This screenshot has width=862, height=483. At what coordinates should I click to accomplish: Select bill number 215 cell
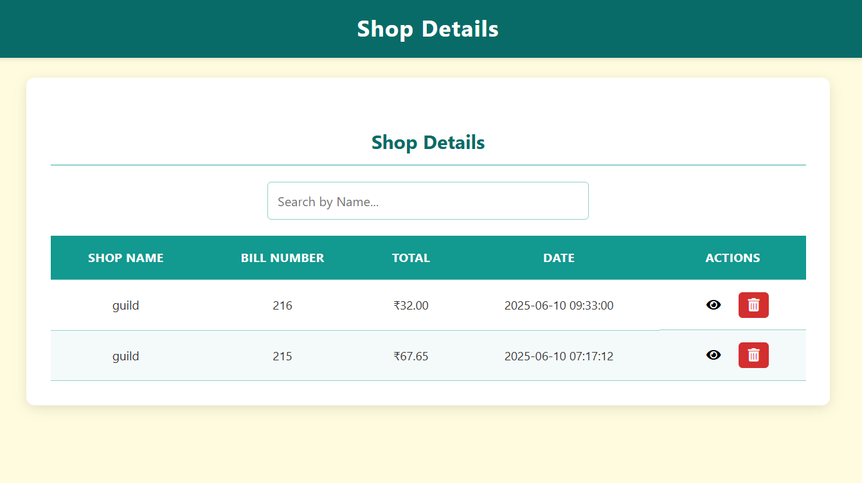[x=282, y=356]
